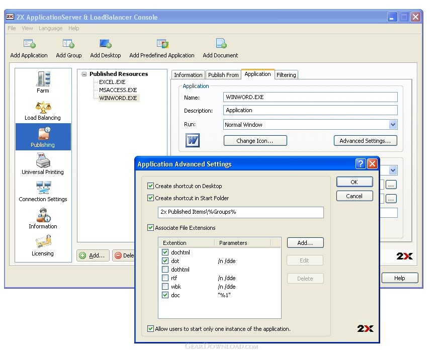Click the 2X logo in console title bar
The width and height of the screenshot is (443, 350).
point(10,17)
